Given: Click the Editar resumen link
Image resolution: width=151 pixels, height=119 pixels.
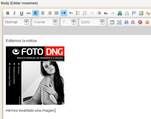Looking at the screenshot, I should click(x=24, y=3).
